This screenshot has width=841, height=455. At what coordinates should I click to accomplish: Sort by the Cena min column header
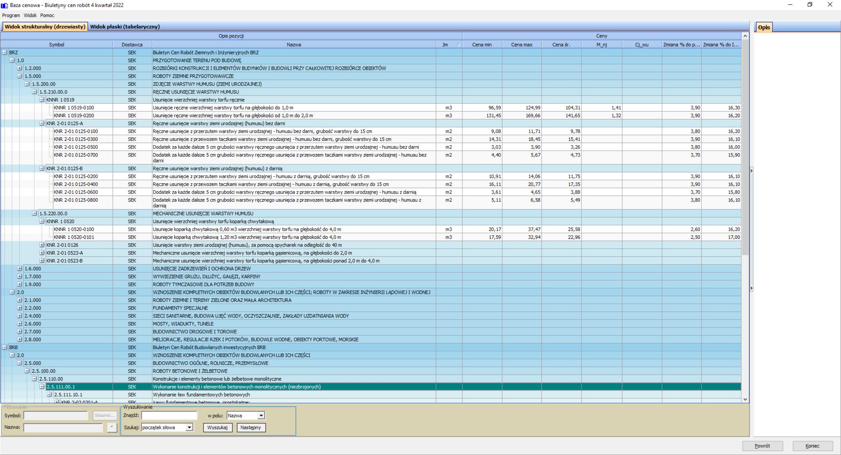482,45
